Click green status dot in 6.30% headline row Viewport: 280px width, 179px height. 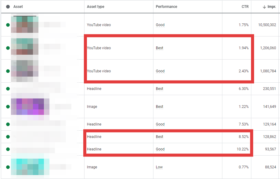[x=8, y=89]
